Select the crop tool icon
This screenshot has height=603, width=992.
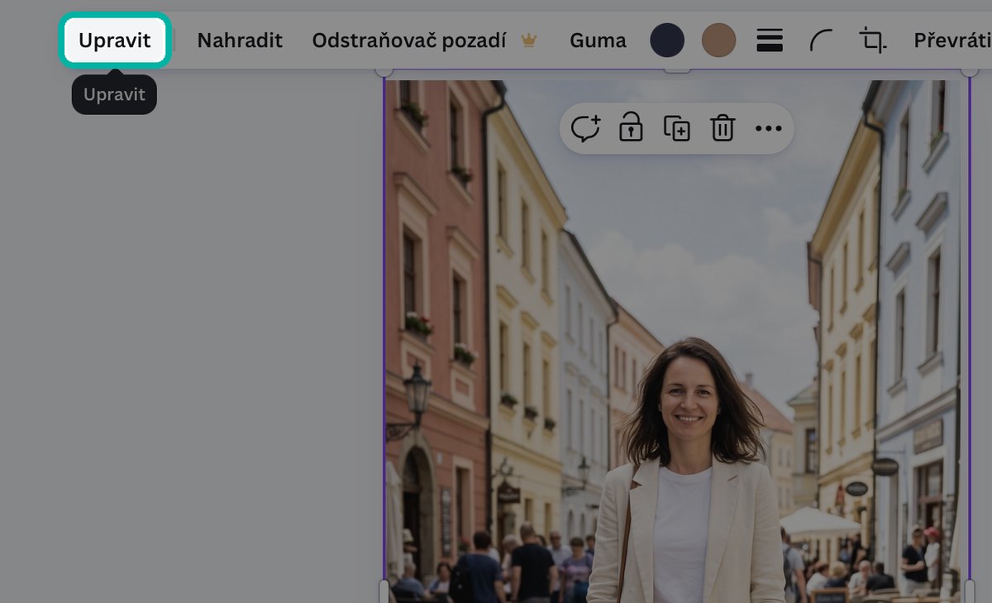pyautogui.click(x=871, y=40)
